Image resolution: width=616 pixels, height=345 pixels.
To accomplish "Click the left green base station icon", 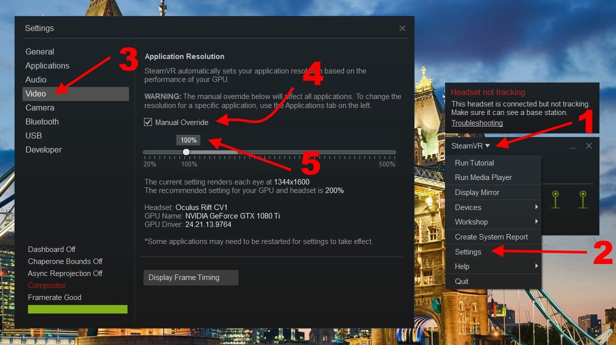I will point(555,198).
